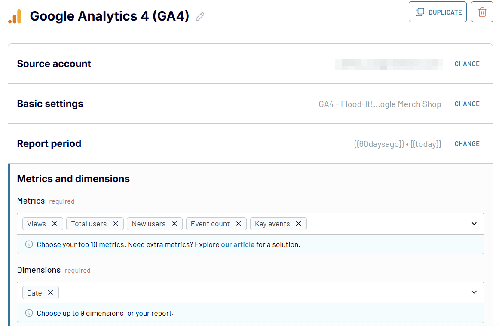Click the Google Analytics 4 (GA4) title
This screenshot has width=499, height=326.
pyautogui.click(x=110, y=16)
